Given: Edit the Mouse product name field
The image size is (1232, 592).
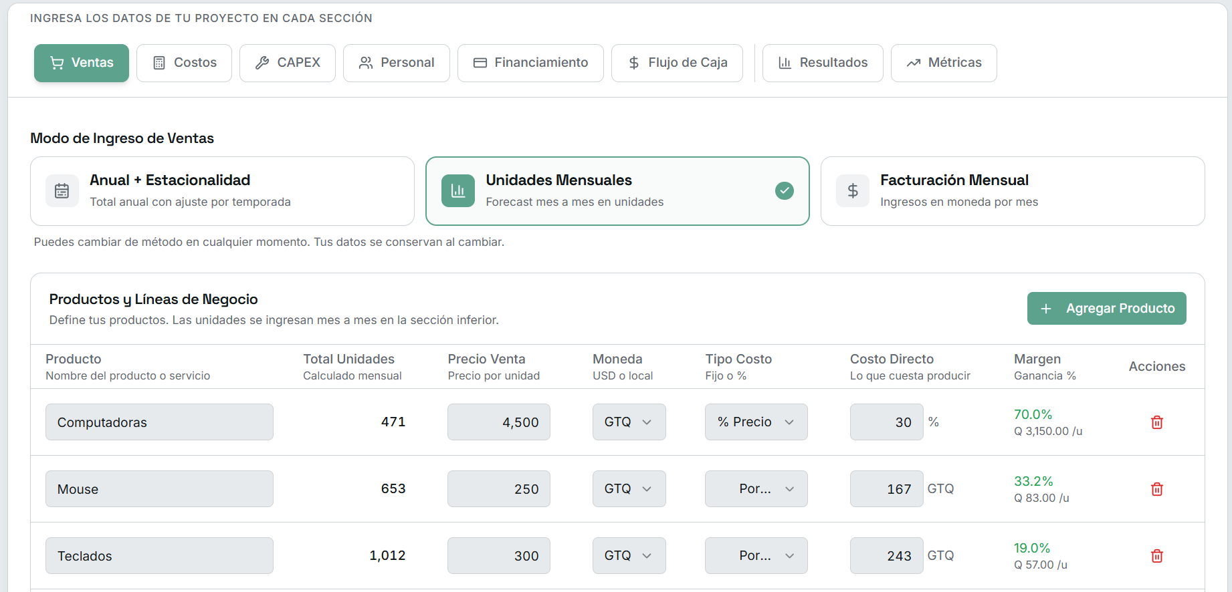Looking at the screenshot, I should 159,489.
